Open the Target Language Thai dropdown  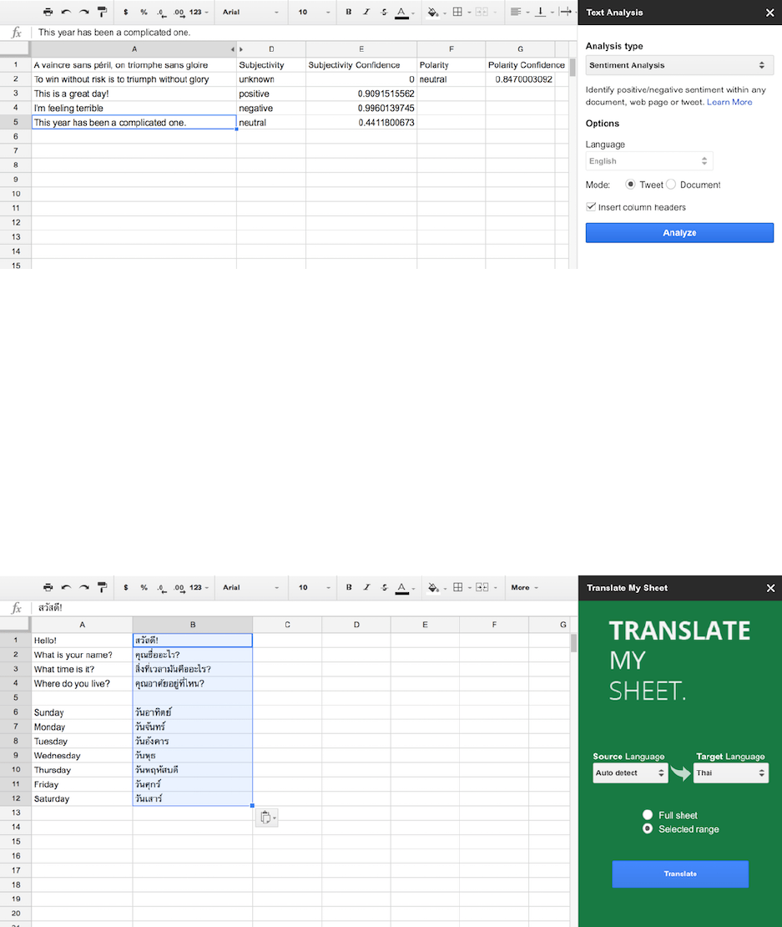point(730,772)
